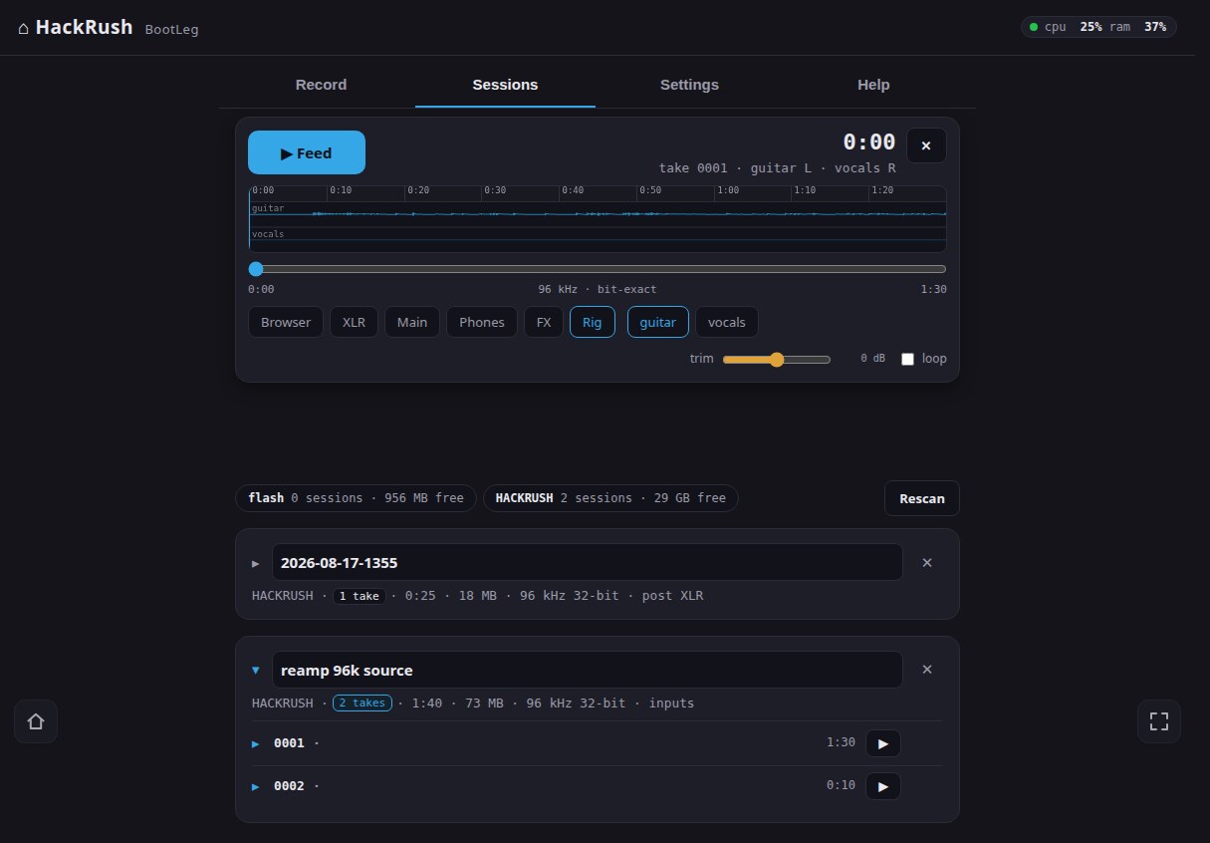Click the session name field 2026-08-17-1355
1210x843 pixels.
tap(588, 562)
